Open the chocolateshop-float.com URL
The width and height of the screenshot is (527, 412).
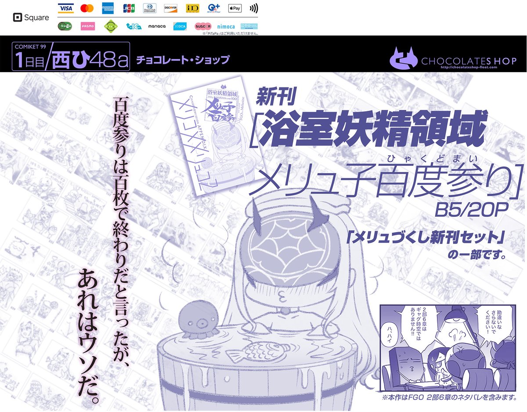[469, 68]
